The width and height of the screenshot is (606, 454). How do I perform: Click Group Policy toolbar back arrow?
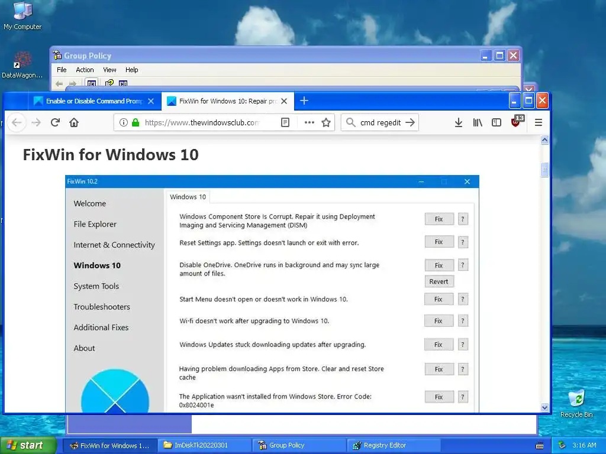(x=59, y=83)
